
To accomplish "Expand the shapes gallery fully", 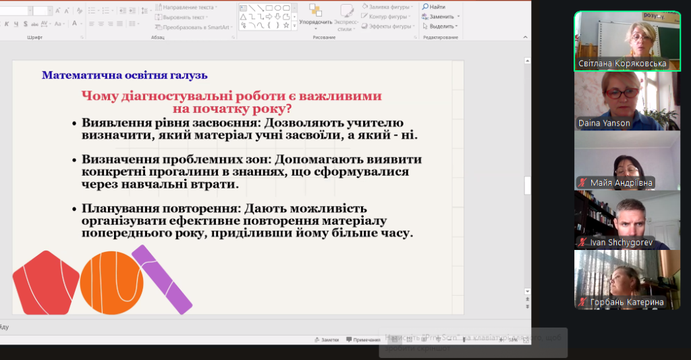I will coord(294,26).
